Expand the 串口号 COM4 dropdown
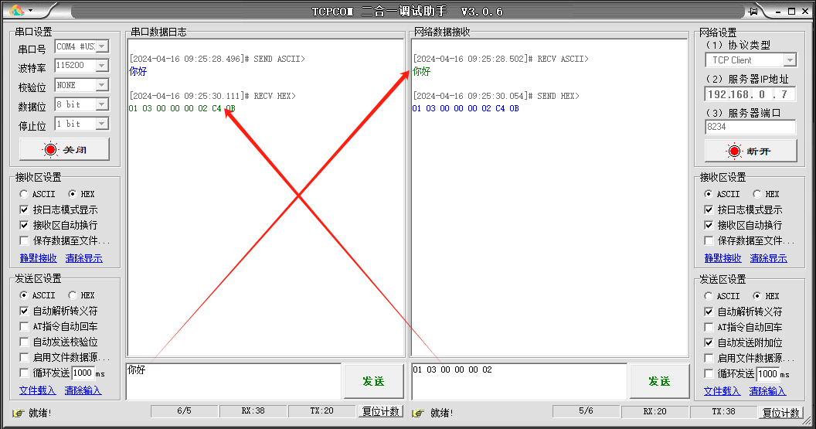The width and height of the screenshot is (816, 429). point(102,46)
